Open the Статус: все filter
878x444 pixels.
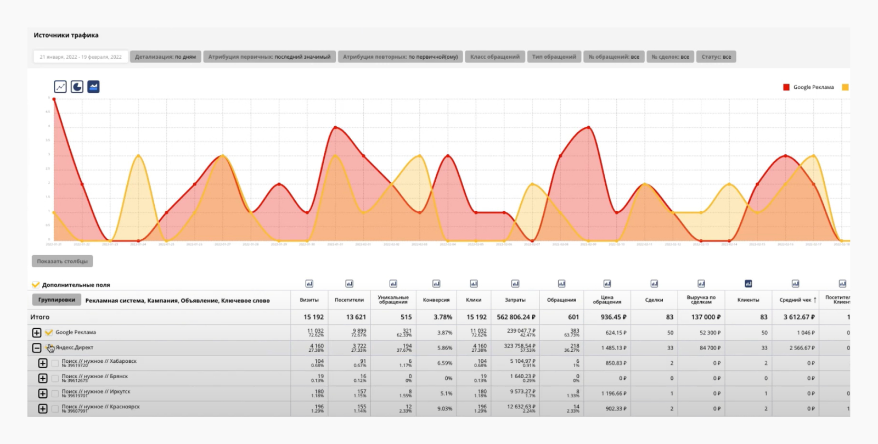click(x=716, y=57)
